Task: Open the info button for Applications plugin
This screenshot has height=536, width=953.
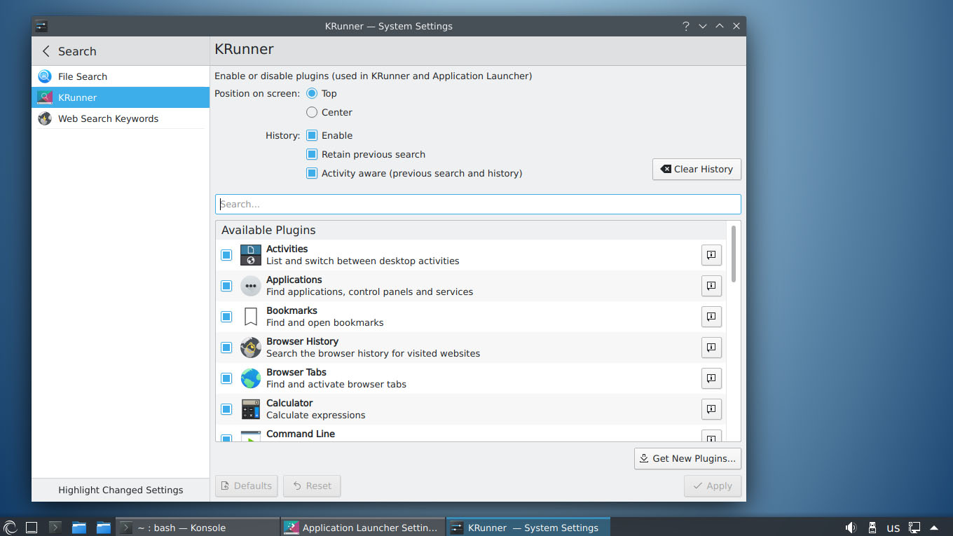Action: point(711,286)
